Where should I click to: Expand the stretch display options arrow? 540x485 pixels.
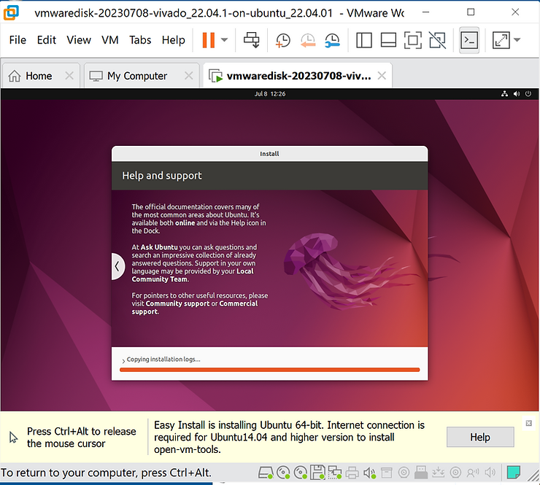pos(517,40)
